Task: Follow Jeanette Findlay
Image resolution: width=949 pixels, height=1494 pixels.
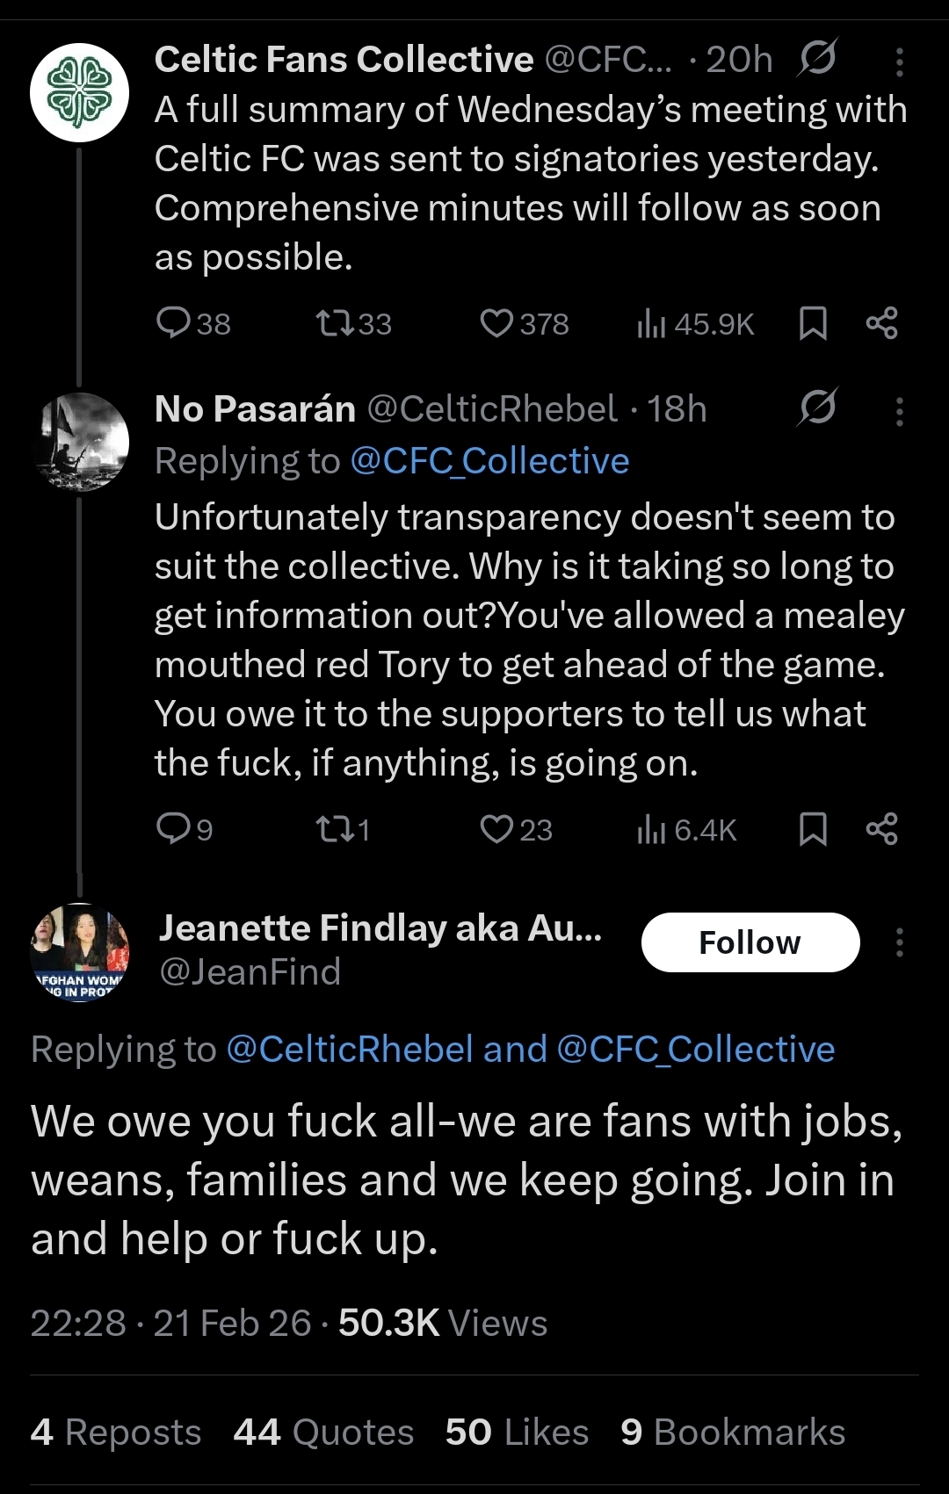Action: (x=750, y=942)
